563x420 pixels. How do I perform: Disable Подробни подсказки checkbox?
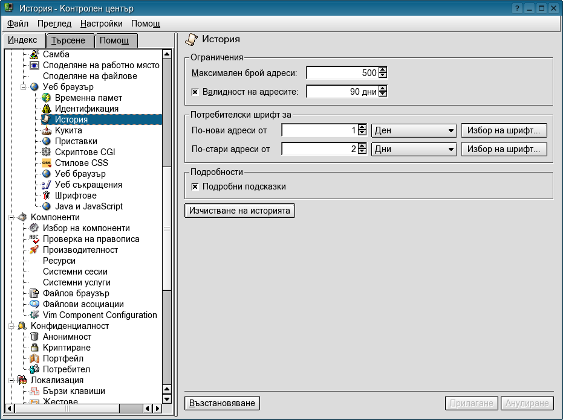pyautogui.click(x=195, y=186)
